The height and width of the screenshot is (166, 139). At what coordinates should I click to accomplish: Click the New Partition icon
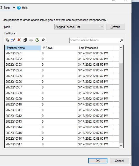(7, 40)
